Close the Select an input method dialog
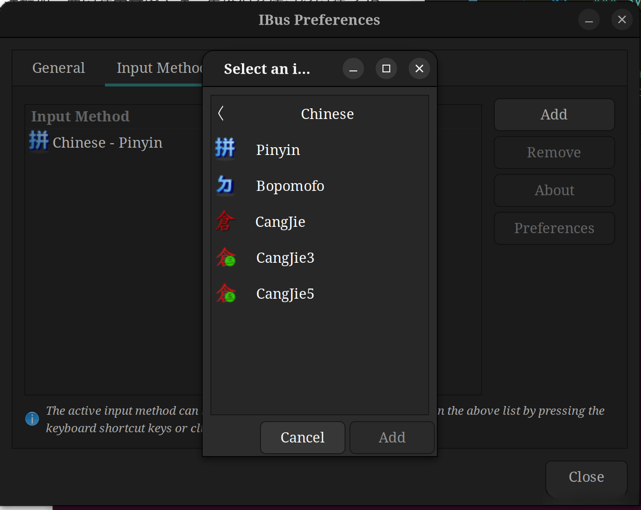Screen dimensions: 641x510 point(419,68)
